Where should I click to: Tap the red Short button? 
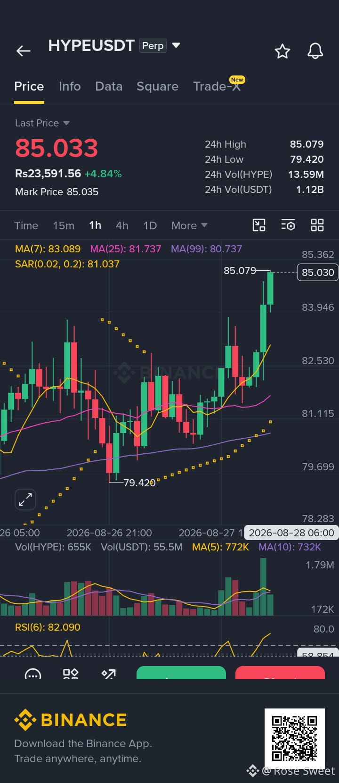[280, 673]
